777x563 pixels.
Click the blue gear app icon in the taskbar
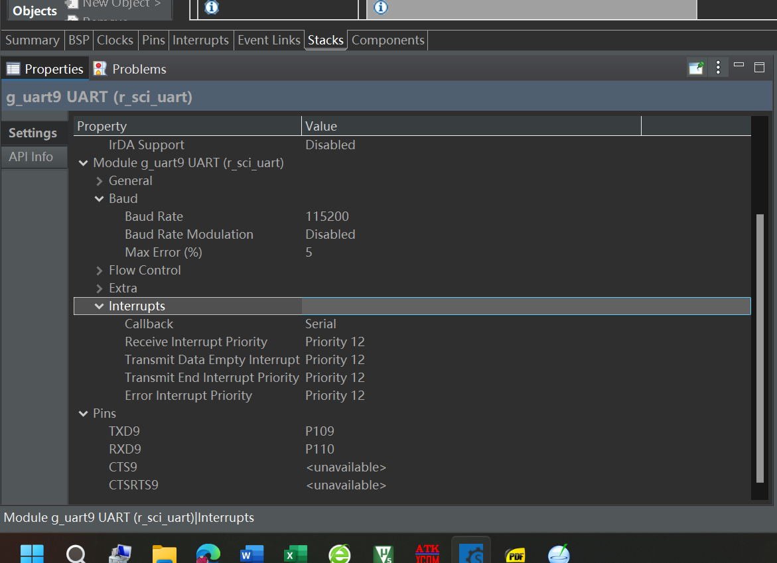tap(471, 554)
